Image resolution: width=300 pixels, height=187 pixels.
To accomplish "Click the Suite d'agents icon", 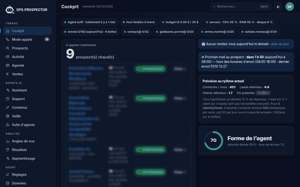I will (x=7, y=125).
